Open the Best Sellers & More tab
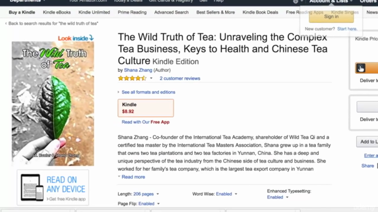Viewport: 378px width, 212px height. click(x=216, y=12)
